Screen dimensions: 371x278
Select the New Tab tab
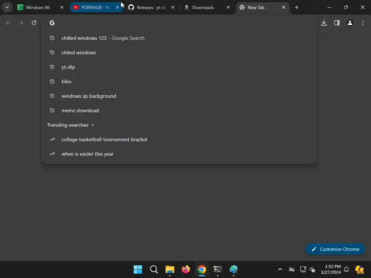coord(263,7)
